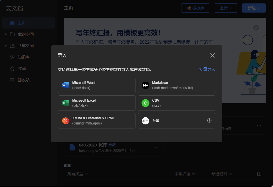
Task: Click the 共享空间 people icon
Action: click(12, 46)
